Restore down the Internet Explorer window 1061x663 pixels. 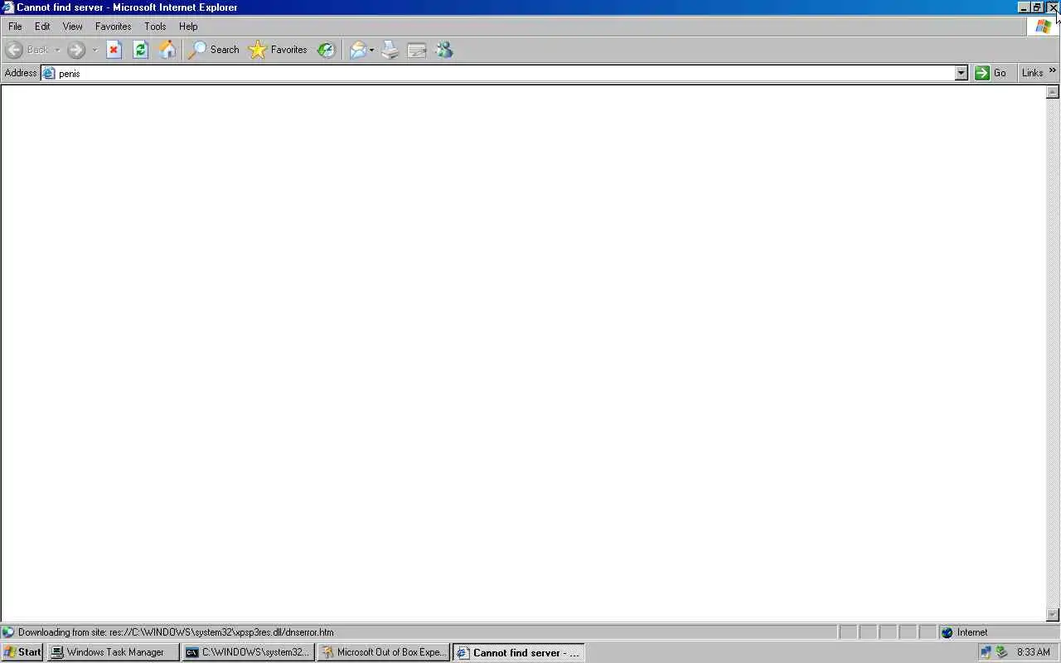(x=1037, y=7)
